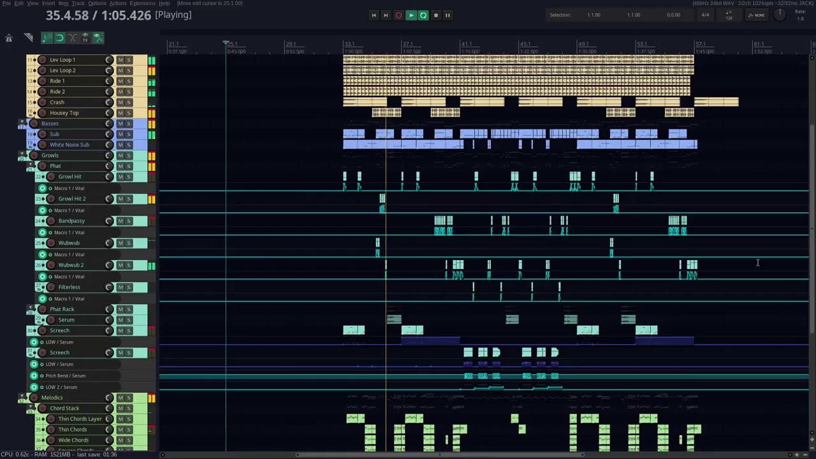
Task: Collapse the Melodics folder track
Action: click(x=22, y=395)
